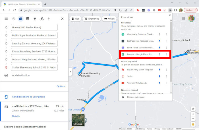Open LastPass more actions menu
The image size is (199, 130).
coord(166,41)
